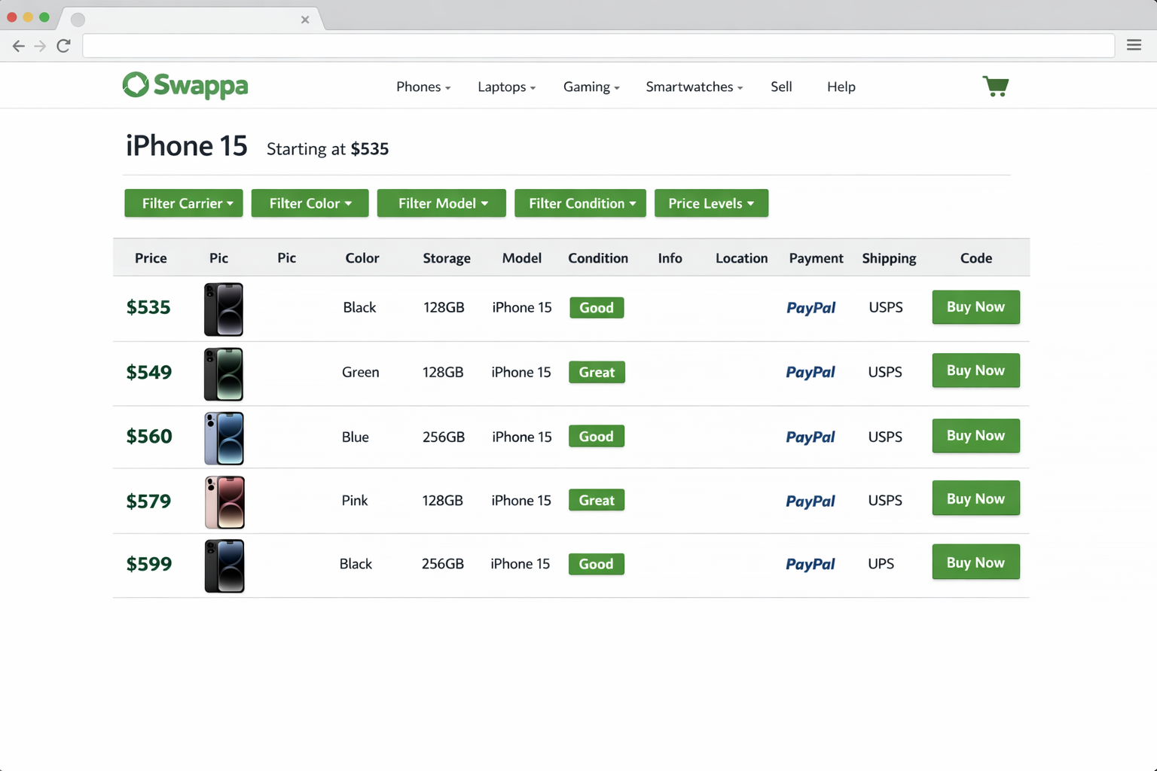Click the Condition column header
This screenshot has width=1157, height=771.
pos(598,258)
